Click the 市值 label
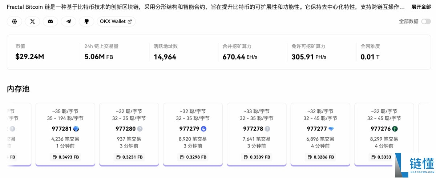The image size is (436, 178). tap(20, 46)
